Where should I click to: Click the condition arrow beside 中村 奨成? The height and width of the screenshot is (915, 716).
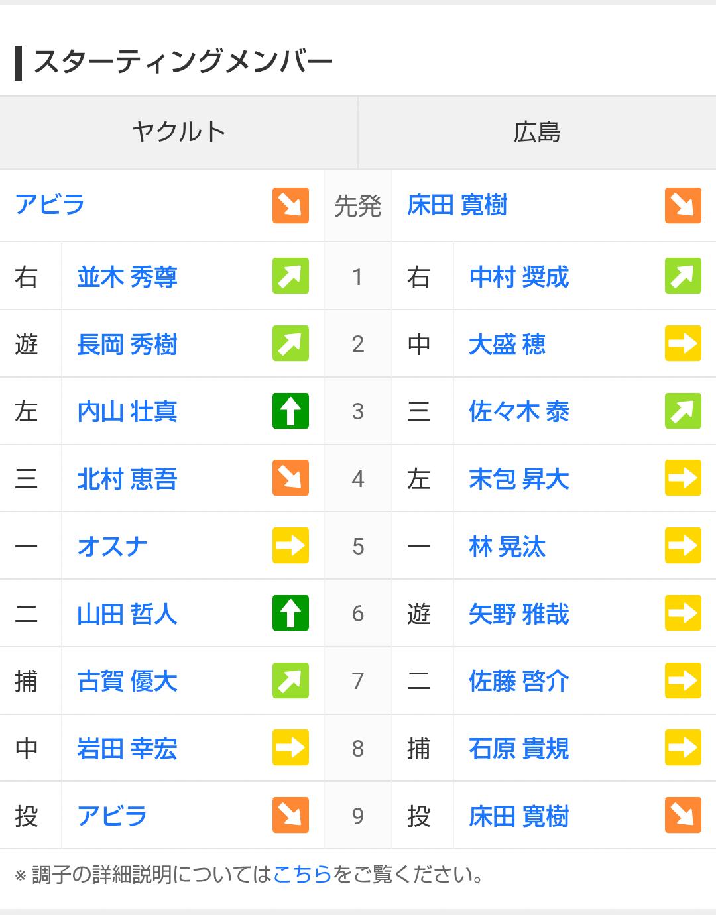(683, 276)
